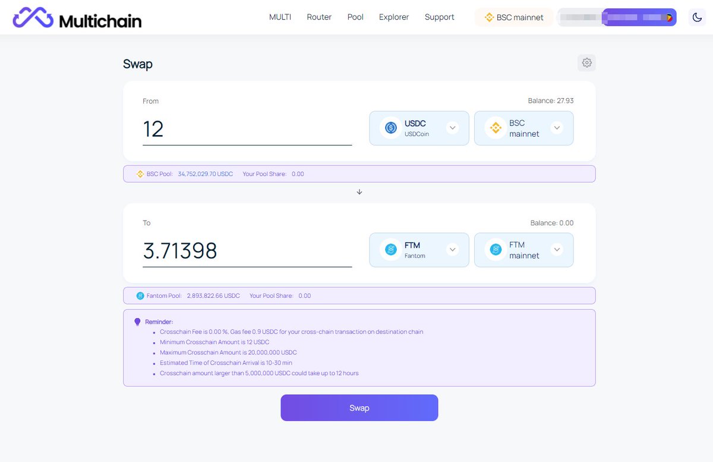Click the Balance: 0.00 text
713x462 pixels.
tap(552, 223)
